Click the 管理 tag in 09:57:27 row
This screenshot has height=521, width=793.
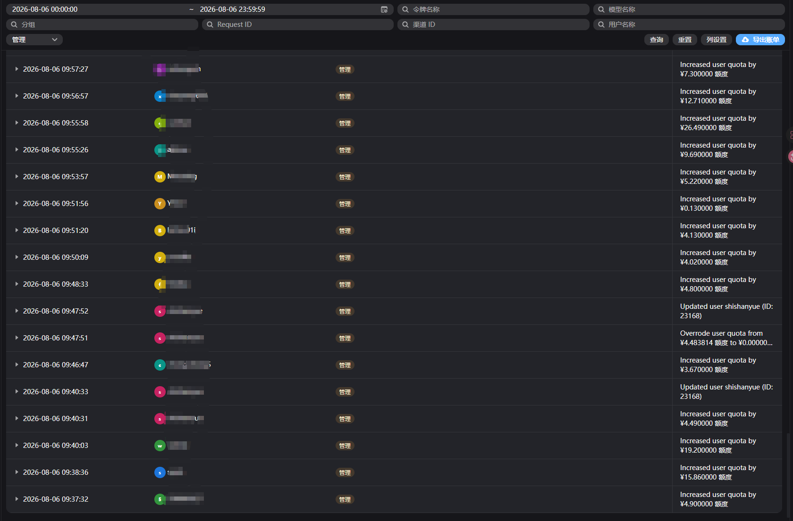pyautogui.click(x=345, y=69)
